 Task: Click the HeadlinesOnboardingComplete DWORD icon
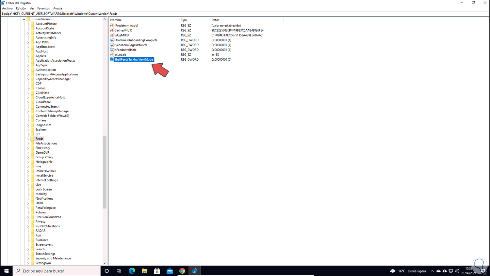tap(112, 40)
